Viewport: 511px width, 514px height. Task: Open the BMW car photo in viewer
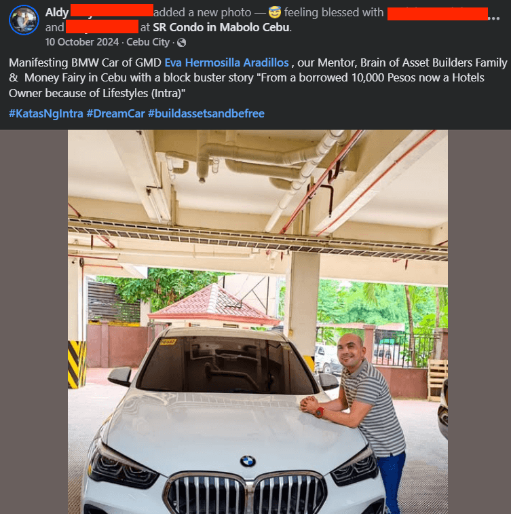click(x=257, y=322)
